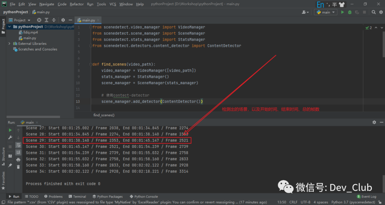The image size is (385, 205).
Task: Collapse the pythonProject tree node
Action: point(10,26)
